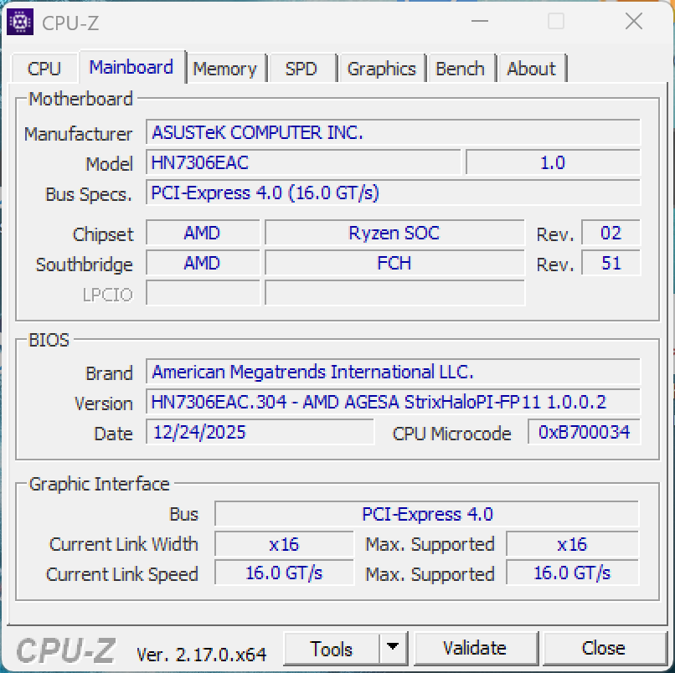675x673 pixels.
Task: Open the Memory tab
Action: pos(224,69)
